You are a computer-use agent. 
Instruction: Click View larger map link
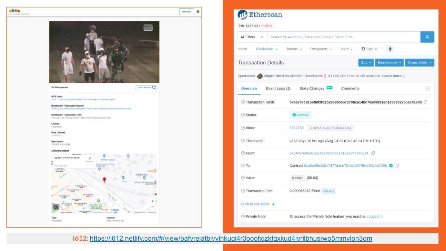point(61,166)
